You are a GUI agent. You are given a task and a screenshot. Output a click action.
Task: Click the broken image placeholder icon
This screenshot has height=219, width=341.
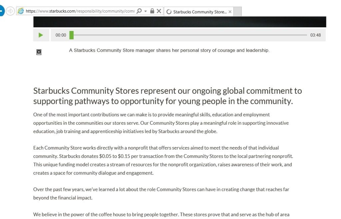click(x=39, y=52)
